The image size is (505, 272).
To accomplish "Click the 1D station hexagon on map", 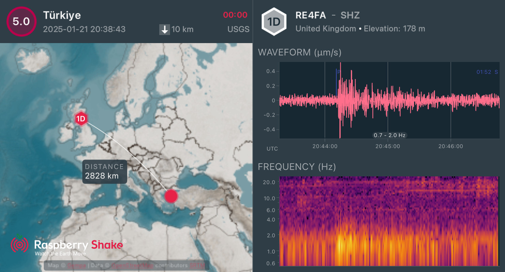I will coord(81,118).
